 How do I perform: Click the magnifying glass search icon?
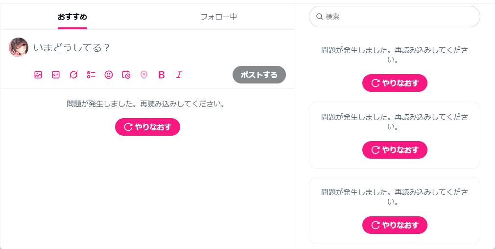(320, 17)
